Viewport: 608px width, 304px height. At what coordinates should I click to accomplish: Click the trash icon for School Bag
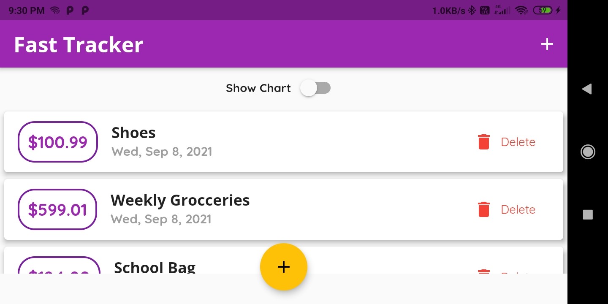coord(483,274)
